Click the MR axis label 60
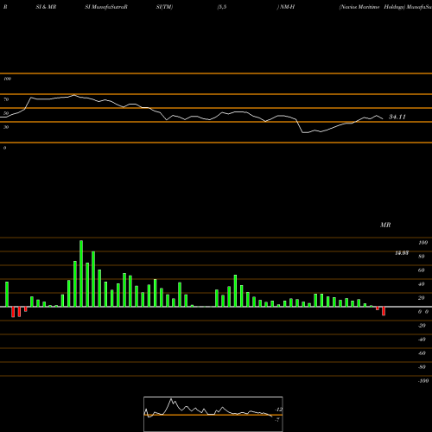 422,270
